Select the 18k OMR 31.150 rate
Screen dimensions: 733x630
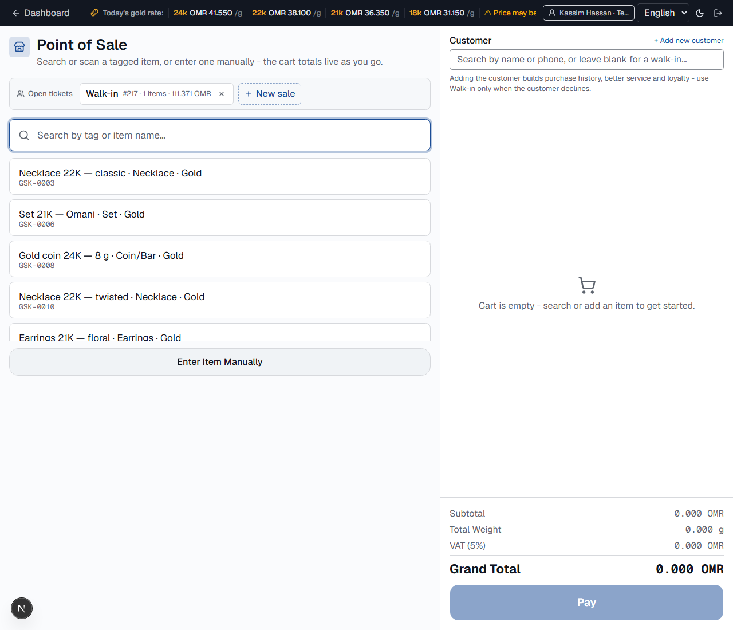442,13
